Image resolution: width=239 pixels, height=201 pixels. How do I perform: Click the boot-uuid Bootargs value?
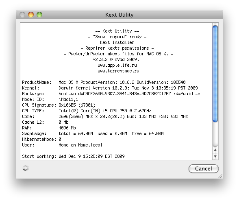coord(129,94)
